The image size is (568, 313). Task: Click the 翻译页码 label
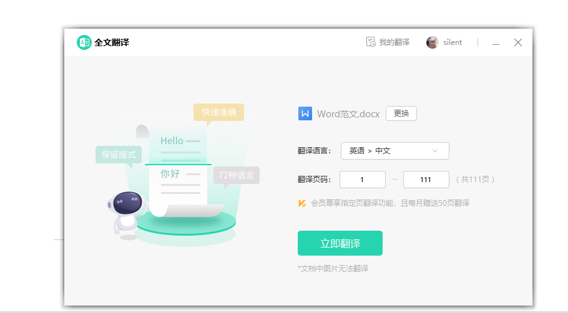point(314,180)
